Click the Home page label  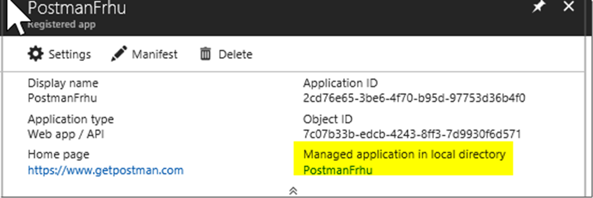(x=58, y=155)
